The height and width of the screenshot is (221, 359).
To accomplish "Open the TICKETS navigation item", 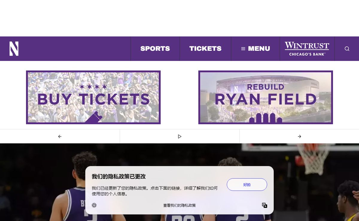I will tap(205, 49).
